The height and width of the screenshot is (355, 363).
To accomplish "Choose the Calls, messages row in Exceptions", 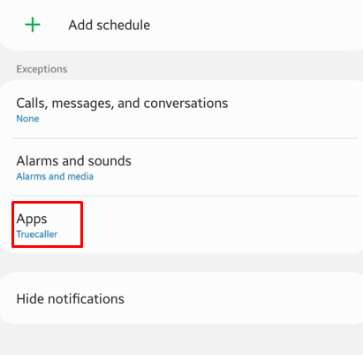I will [181, 109].
